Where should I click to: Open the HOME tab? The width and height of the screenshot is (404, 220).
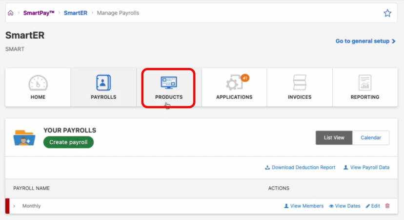pos(38,88)
